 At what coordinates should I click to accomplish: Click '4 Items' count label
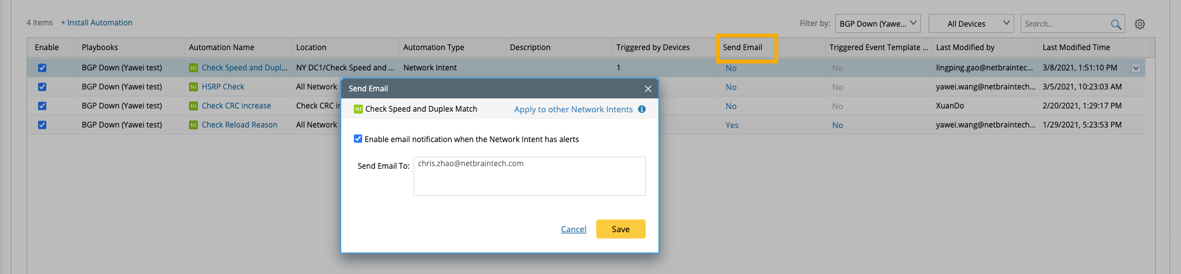click(39, 23)
